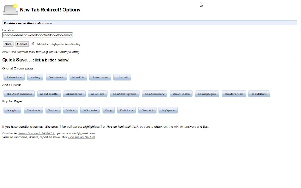Select the Downloads quick save button
Screen dimensions: 301x188
(56, 78)
